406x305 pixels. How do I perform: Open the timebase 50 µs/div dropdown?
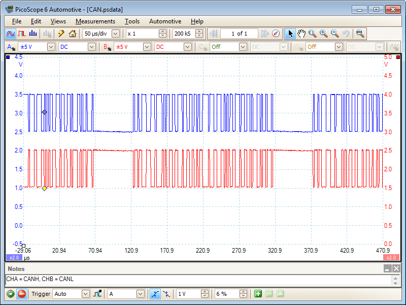116,34
